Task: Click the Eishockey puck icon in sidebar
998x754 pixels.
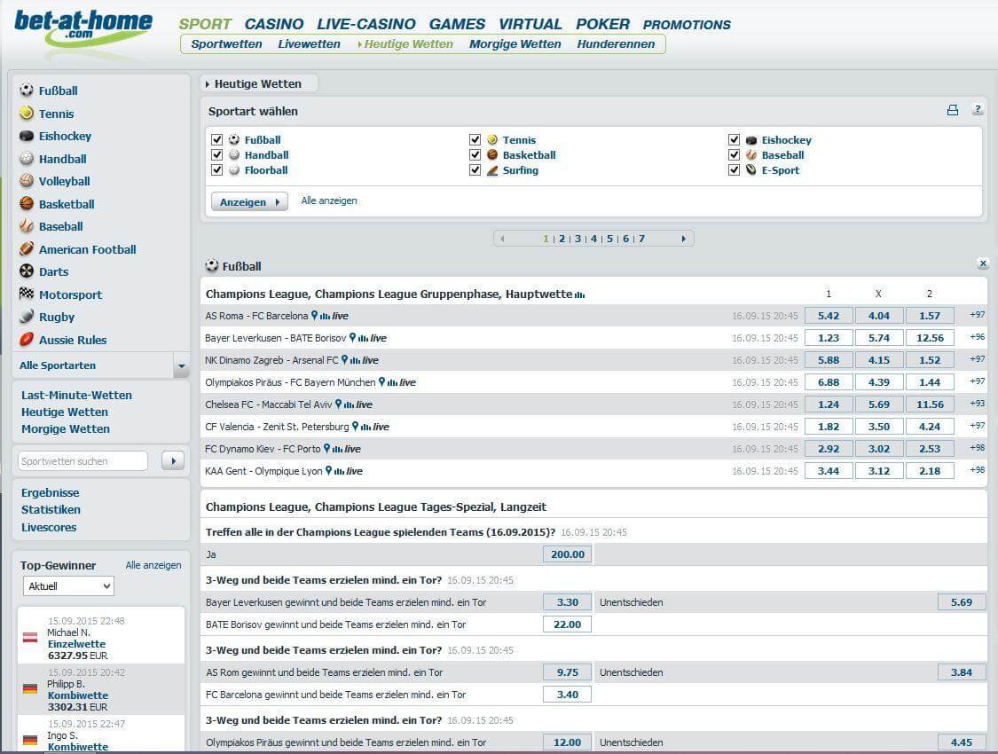Action: pyautogui.click(x=26, y=136)
